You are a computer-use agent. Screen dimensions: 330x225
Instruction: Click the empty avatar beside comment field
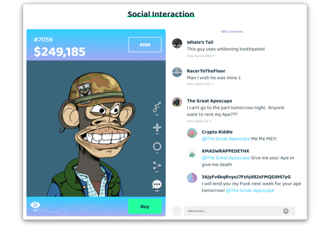(177, 211)
